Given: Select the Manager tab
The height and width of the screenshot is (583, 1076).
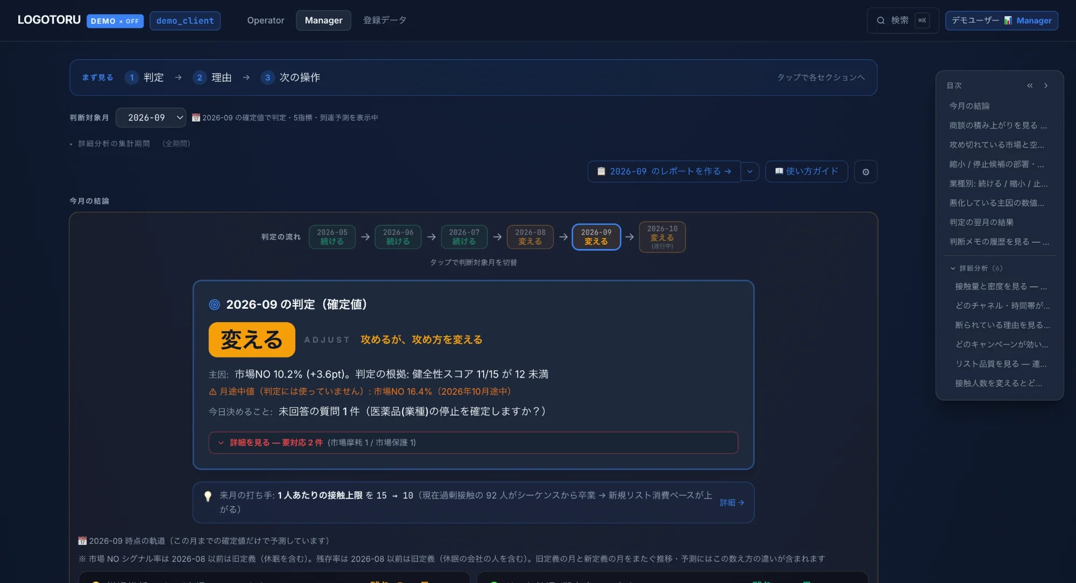Looking at the screenshot, I should 323,20.
